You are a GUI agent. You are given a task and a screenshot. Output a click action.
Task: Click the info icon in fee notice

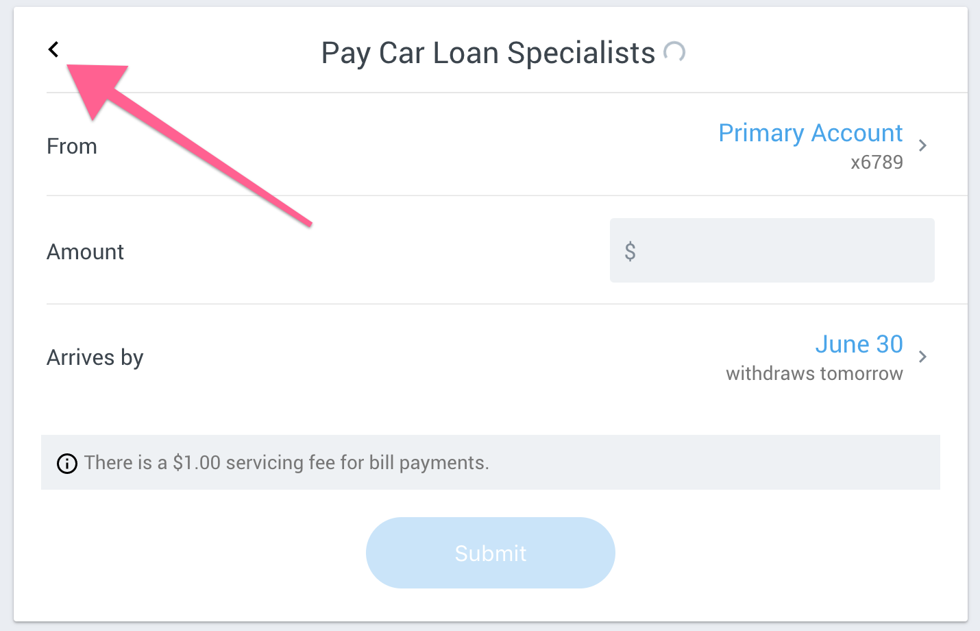(67, 464)
